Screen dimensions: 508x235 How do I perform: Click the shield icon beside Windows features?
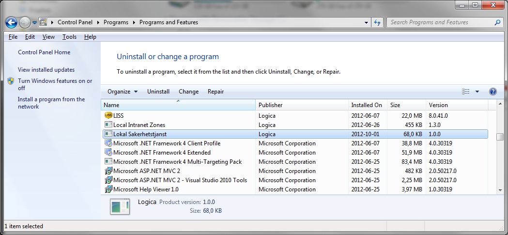(x=11, y=81)
